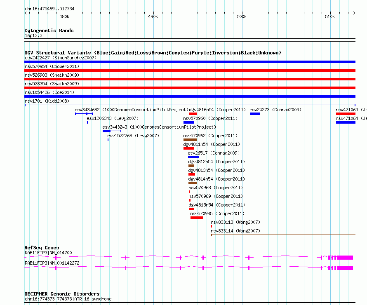Viewport: 367px width, 305px height.
Task: Click the DGV Structural Variants track title
Action: 153,53
